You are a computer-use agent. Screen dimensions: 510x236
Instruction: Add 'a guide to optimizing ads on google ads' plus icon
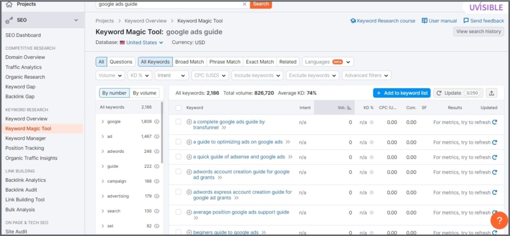click(x=189, y=142)
